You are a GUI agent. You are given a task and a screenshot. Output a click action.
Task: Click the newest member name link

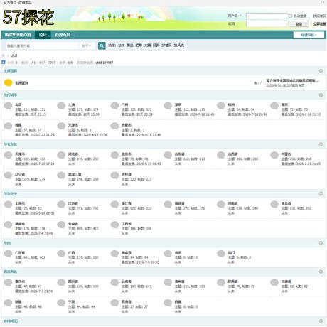104,63
